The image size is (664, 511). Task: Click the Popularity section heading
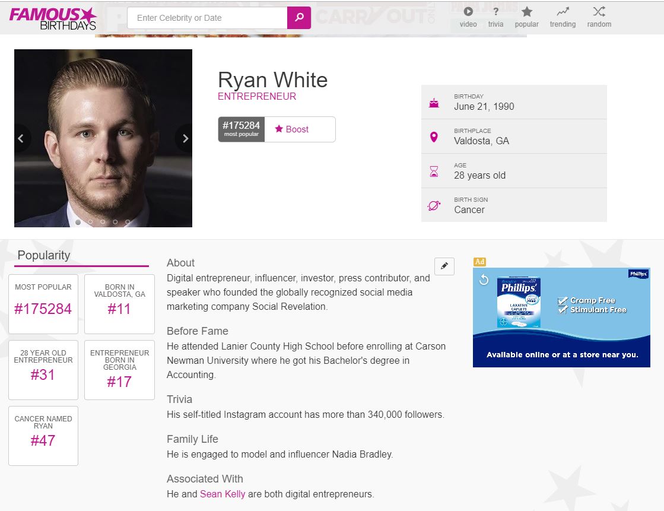click(x=44, y=255)
